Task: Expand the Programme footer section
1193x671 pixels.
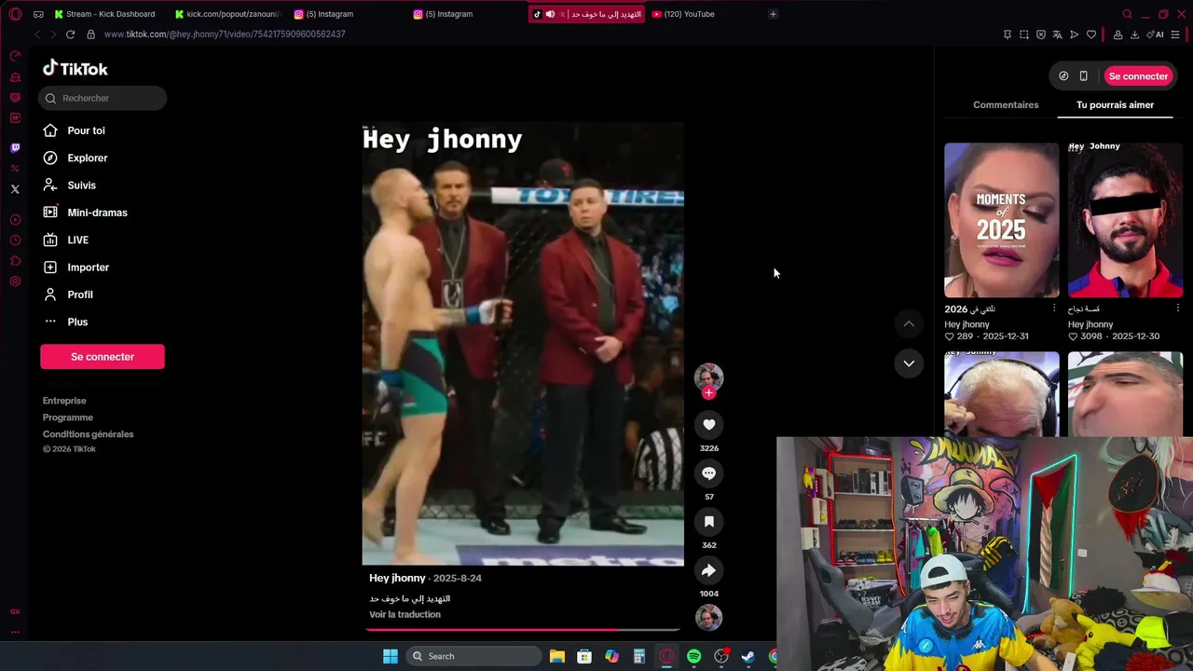Action: 68,418
